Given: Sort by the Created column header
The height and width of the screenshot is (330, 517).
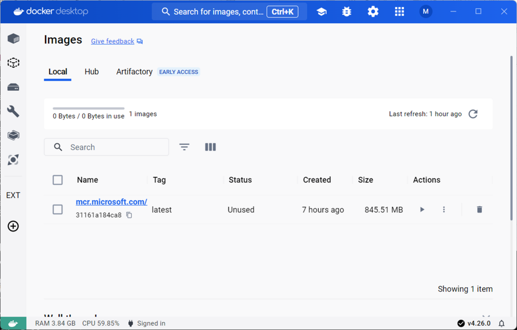Looking at the screenshot, I should point(317,180).
